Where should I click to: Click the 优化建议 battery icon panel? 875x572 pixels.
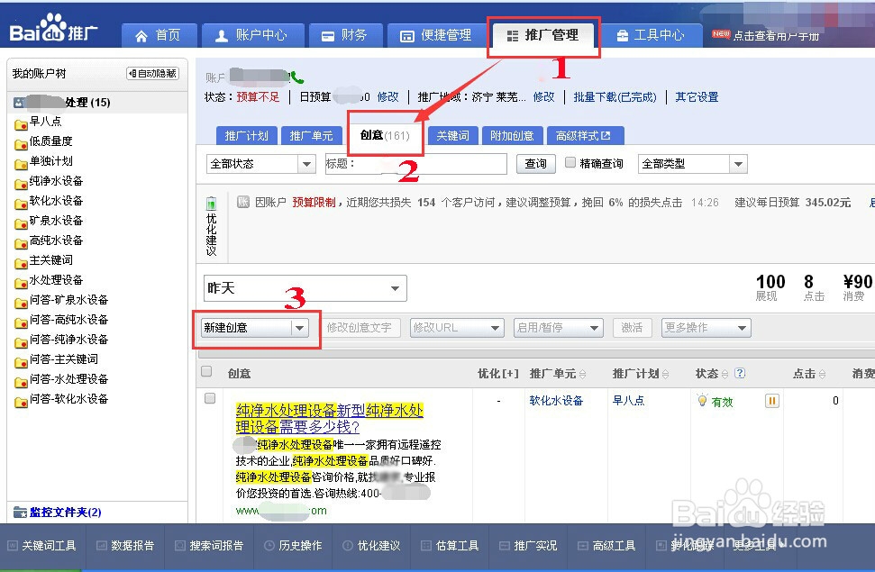coord(211,226)
